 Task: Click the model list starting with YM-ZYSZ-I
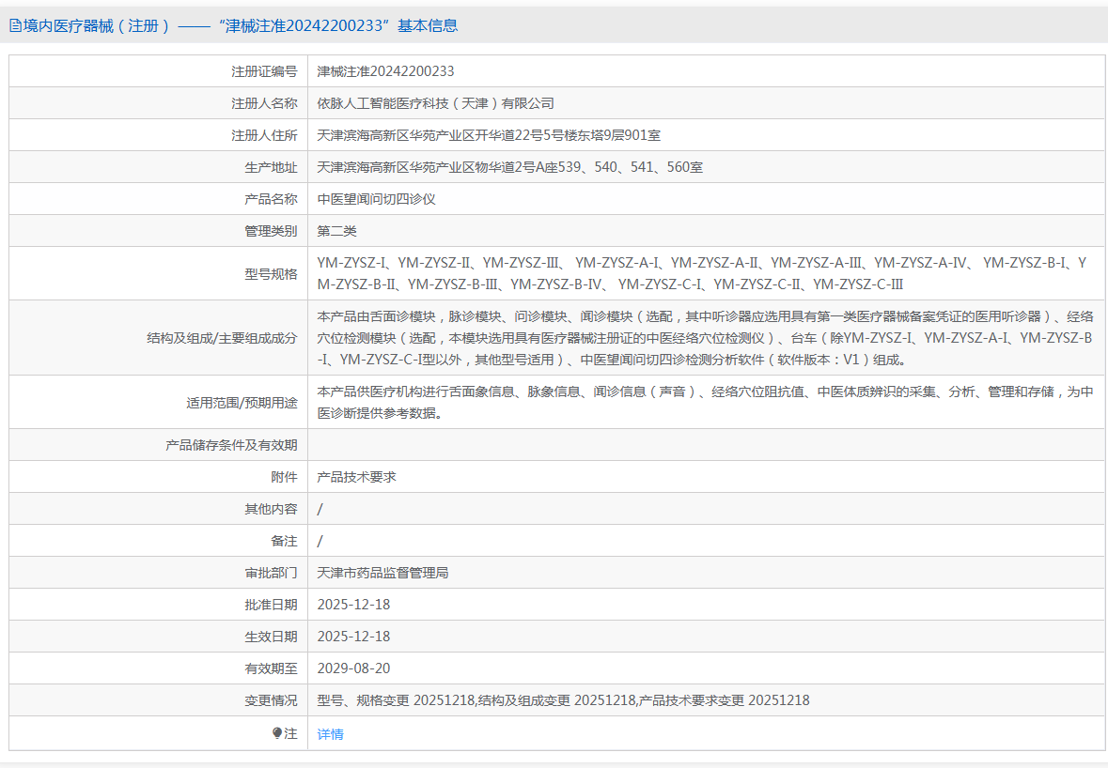[x=702, y=273]
